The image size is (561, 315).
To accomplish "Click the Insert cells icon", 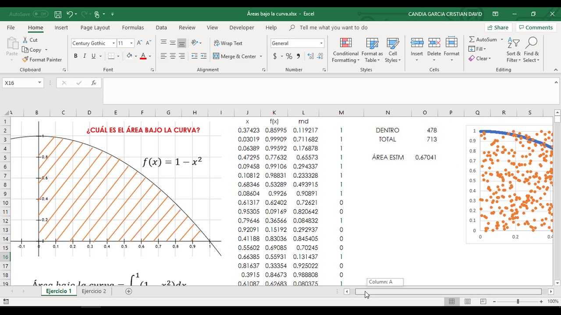I will pos(417,43).
